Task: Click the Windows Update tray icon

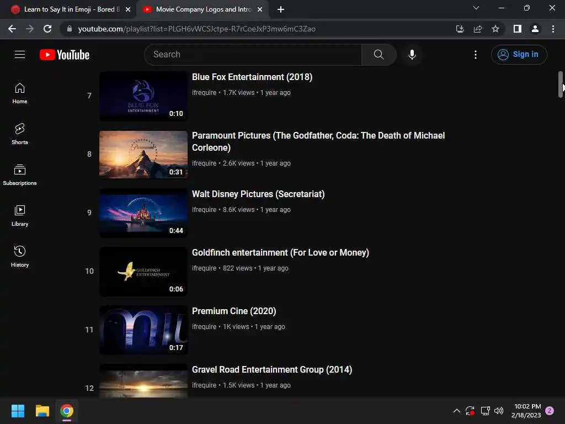Action: 470,411
